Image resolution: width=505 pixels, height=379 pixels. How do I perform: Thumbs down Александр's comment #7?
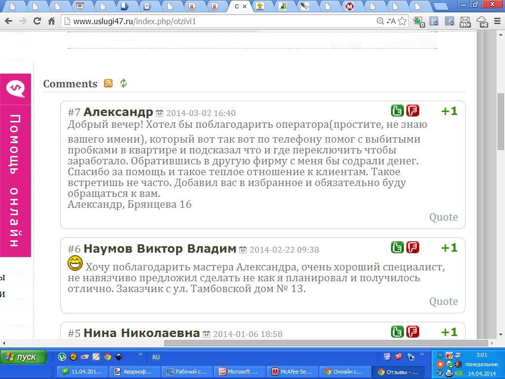tap(413, 111)
